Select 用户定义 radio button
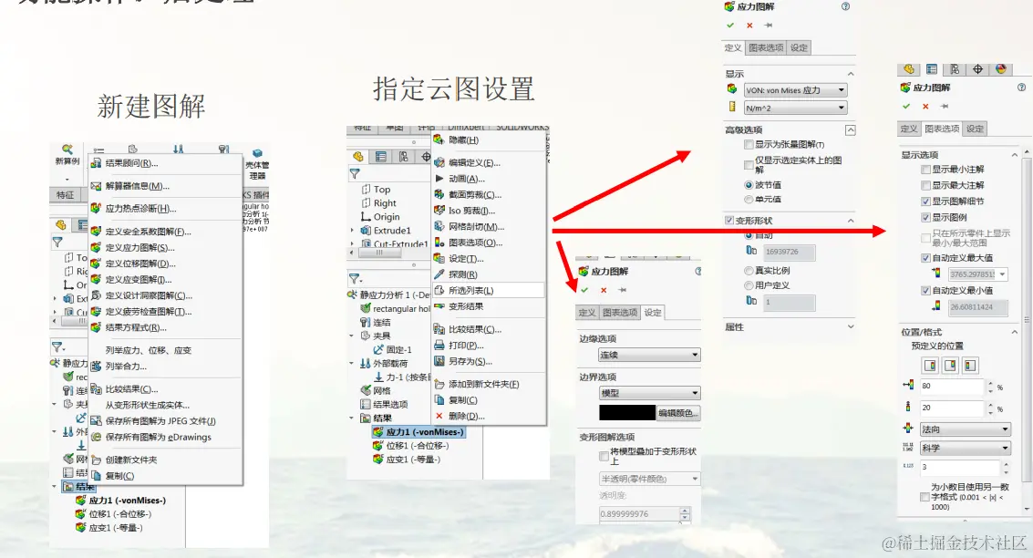 click(x=749, y=285)
